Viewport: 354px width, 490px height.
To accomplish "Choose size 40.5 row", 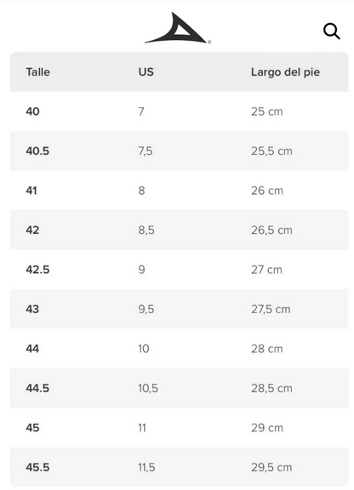I will pos(180,151).
